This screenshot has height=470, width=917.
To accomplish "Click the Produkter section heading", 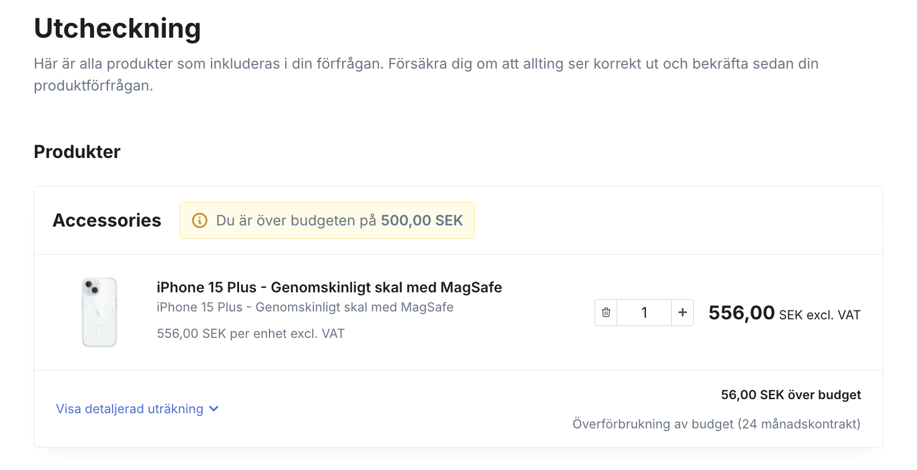I will coord(77,152).
